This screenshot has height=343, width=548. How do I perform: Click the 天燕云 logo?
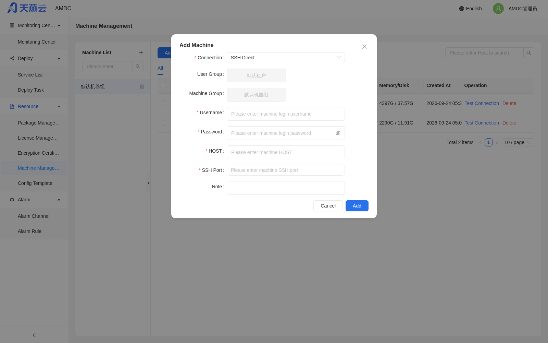click(x=27, y=8)
